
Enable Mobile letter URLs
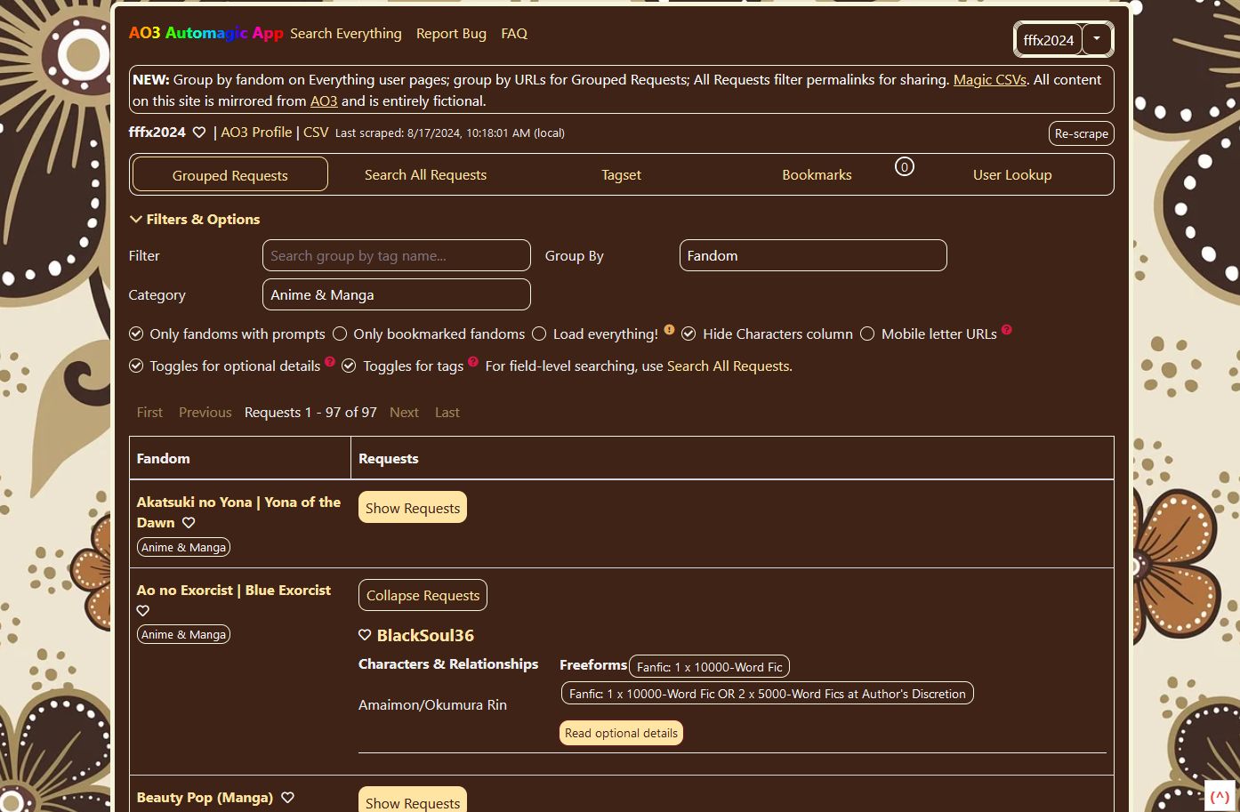[867, 334]
